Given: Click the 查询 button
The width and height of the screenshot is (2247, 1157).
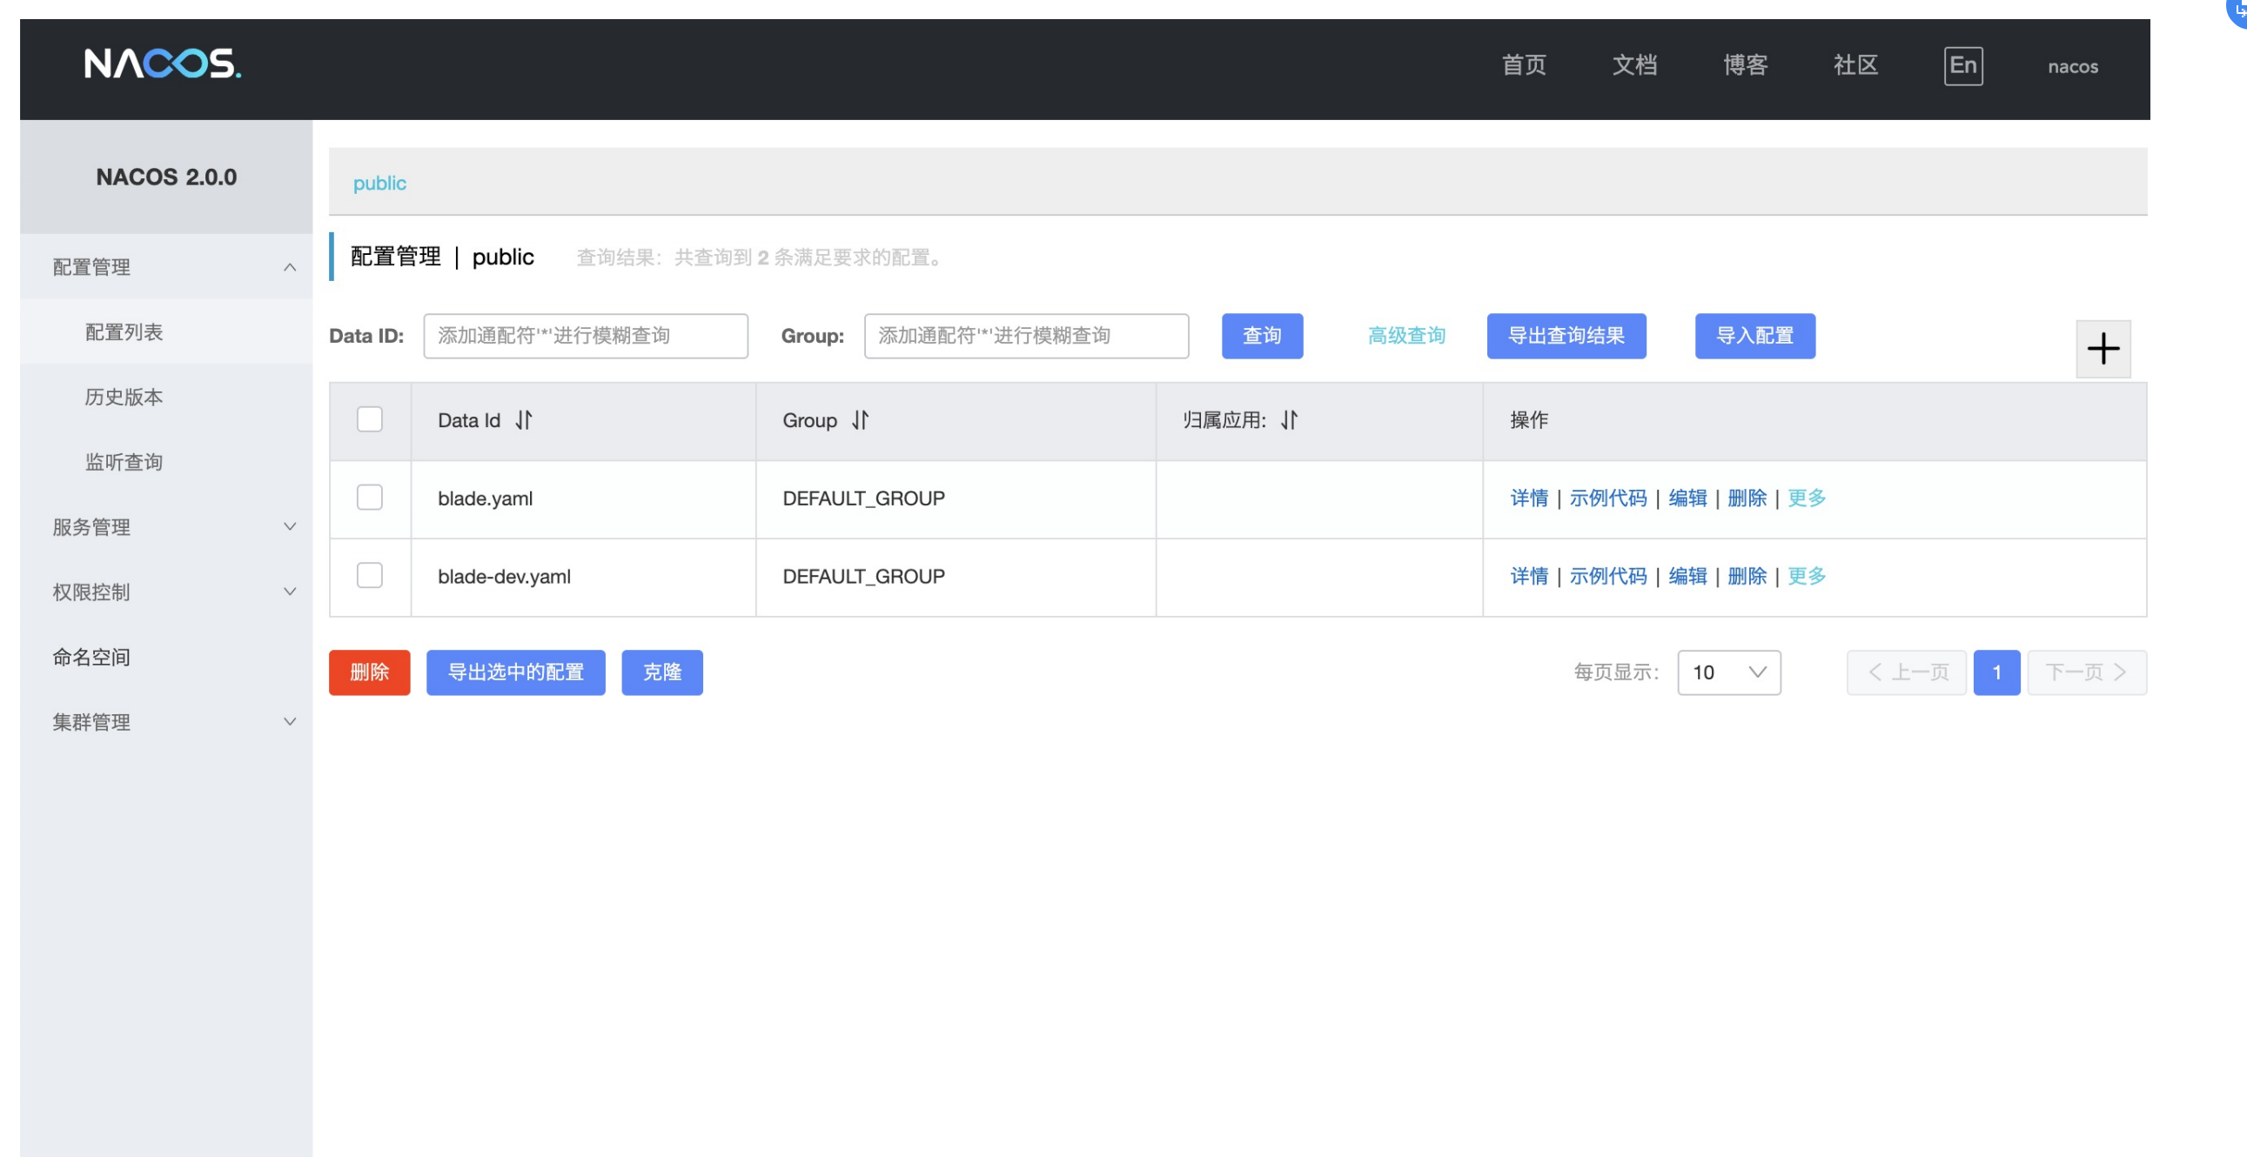Looking at the screenshot, I should coord(1262,336).
